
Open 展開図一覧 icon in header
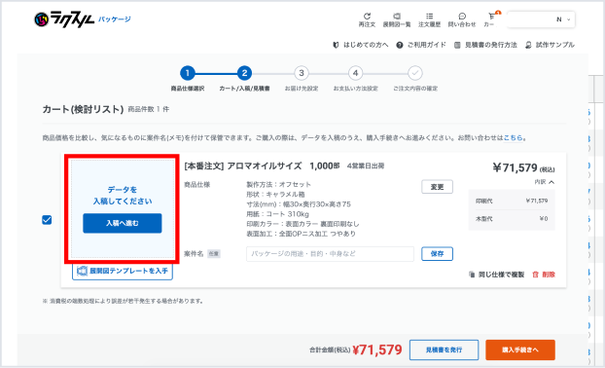[x=397, y=19]
